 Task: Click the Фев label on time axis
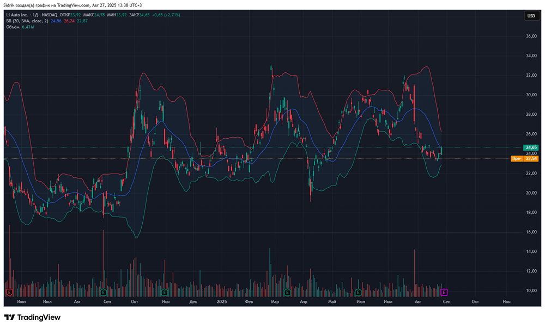249,301
